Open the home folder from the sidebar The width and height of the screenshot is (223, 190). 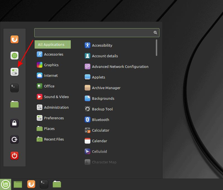tap(14, 104)
